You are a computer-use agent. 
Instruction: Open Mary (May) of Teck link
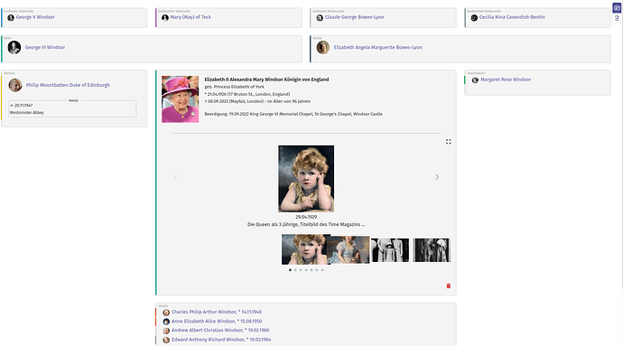tap(191, 17)
